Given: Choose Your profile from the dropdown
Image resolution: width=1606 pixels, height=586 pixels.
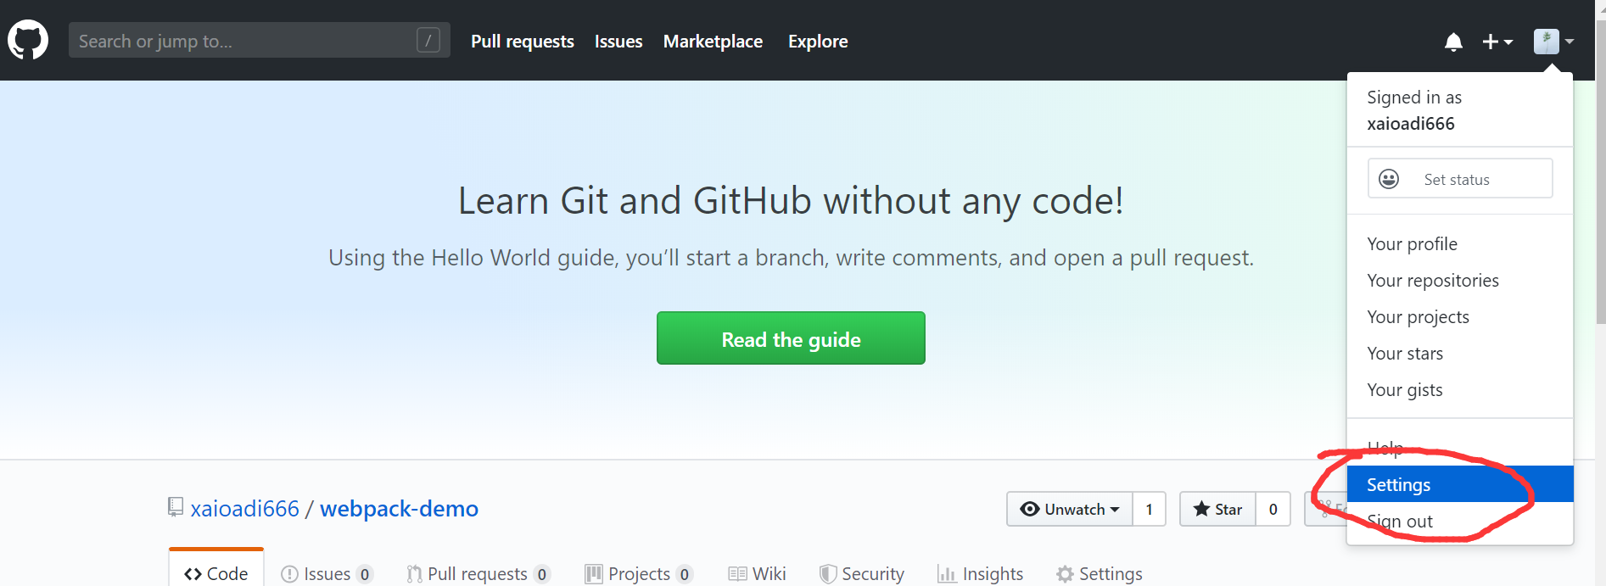Looking at the screenshot, I should pos(1459,244).
